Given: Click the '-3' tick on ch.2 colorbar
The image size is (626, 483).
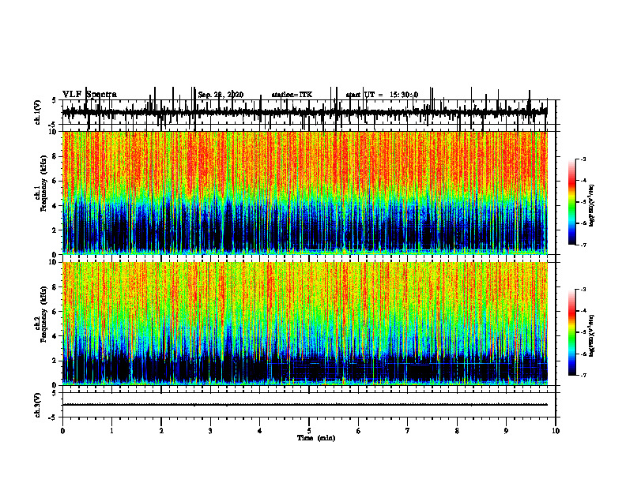Looking at the screenshot, I should [583, 290].
